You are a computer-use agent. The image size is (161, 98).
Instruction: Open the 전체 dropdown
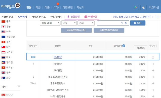86,23
